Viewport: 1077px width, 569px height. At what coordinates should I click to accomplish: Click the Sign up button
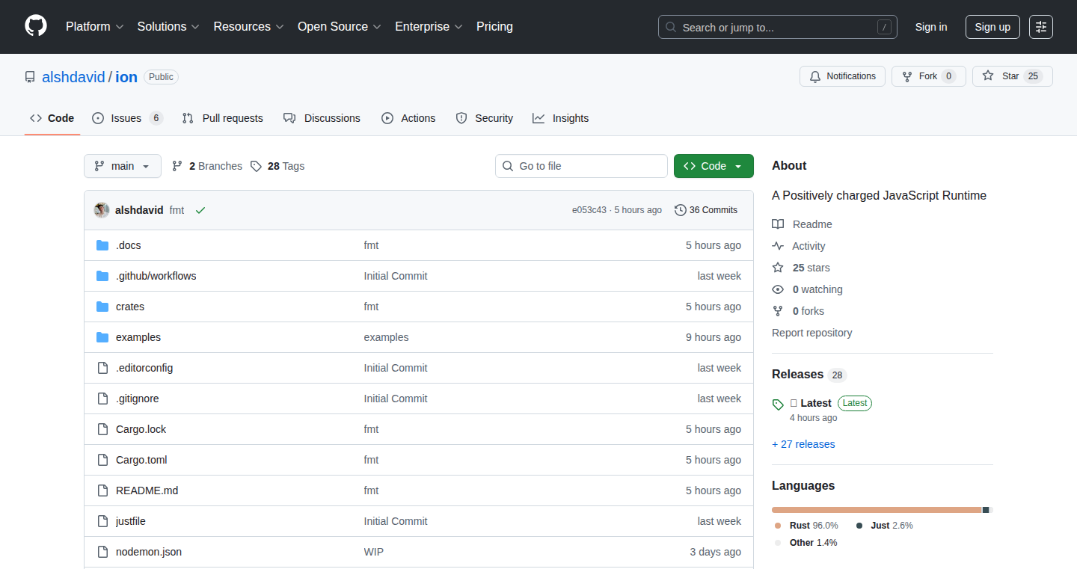pyautogui.click(x=992, y=27)
